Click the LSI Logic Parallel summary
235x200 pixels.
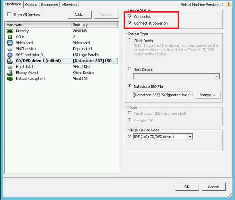86,55
